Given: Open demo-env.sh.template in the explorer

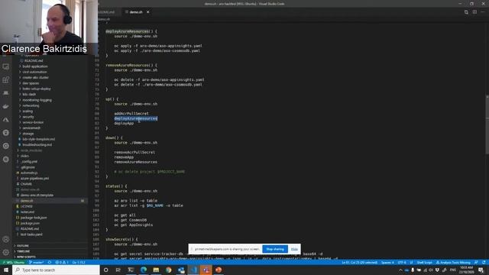Looking at the screenshot, I should 37,196.
